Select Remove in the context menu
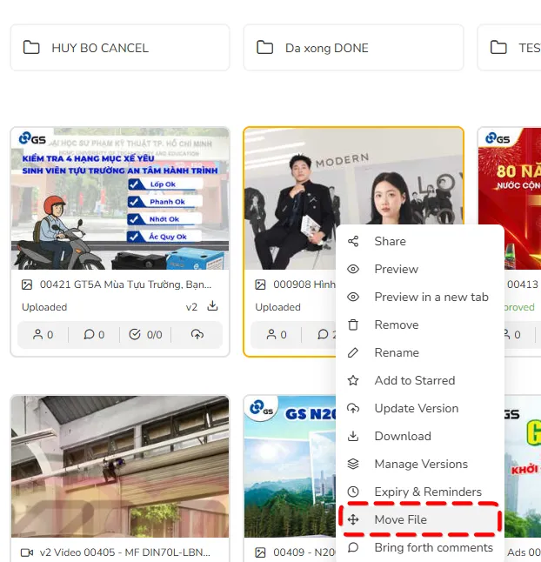This screenshot has height=562, width=541. [420, 324]
